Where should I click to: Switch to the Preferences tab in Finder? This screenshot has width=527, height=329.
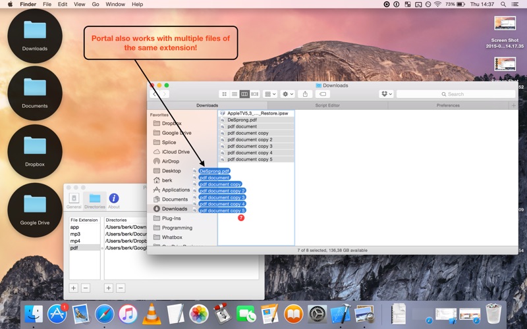pyautogui.click(x=448, y=105)
